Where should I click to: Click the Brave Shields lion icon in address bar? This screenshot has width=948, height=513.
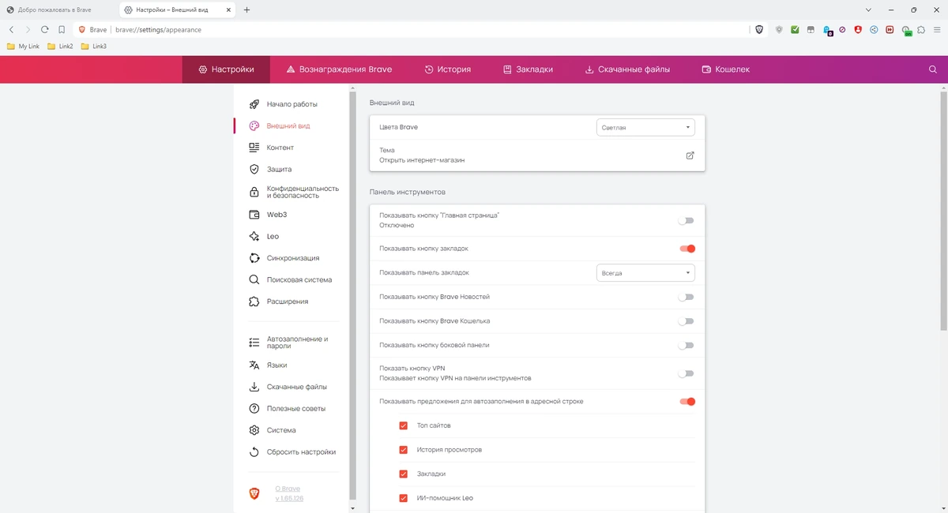(x=759, y=29)
